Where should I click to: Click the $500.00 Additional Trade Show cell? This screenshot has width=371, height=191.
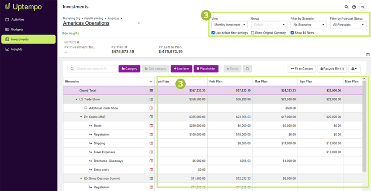pyautogui.click(x=275, y=108)
